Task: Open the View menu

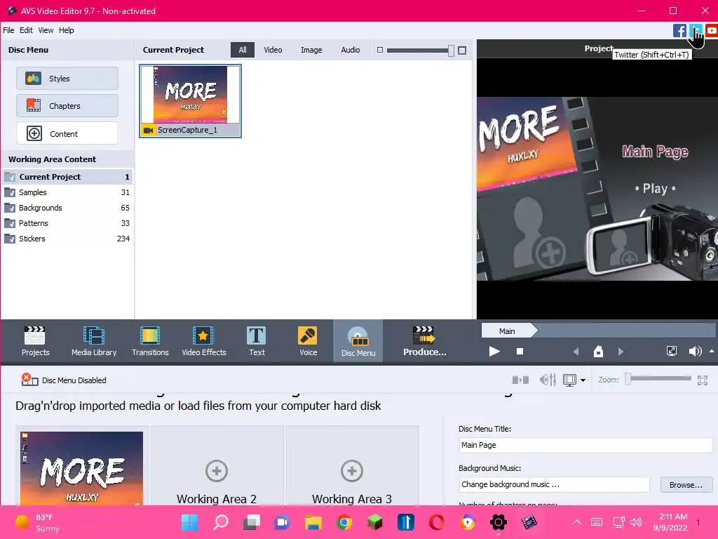Action: tap(46, 30)
